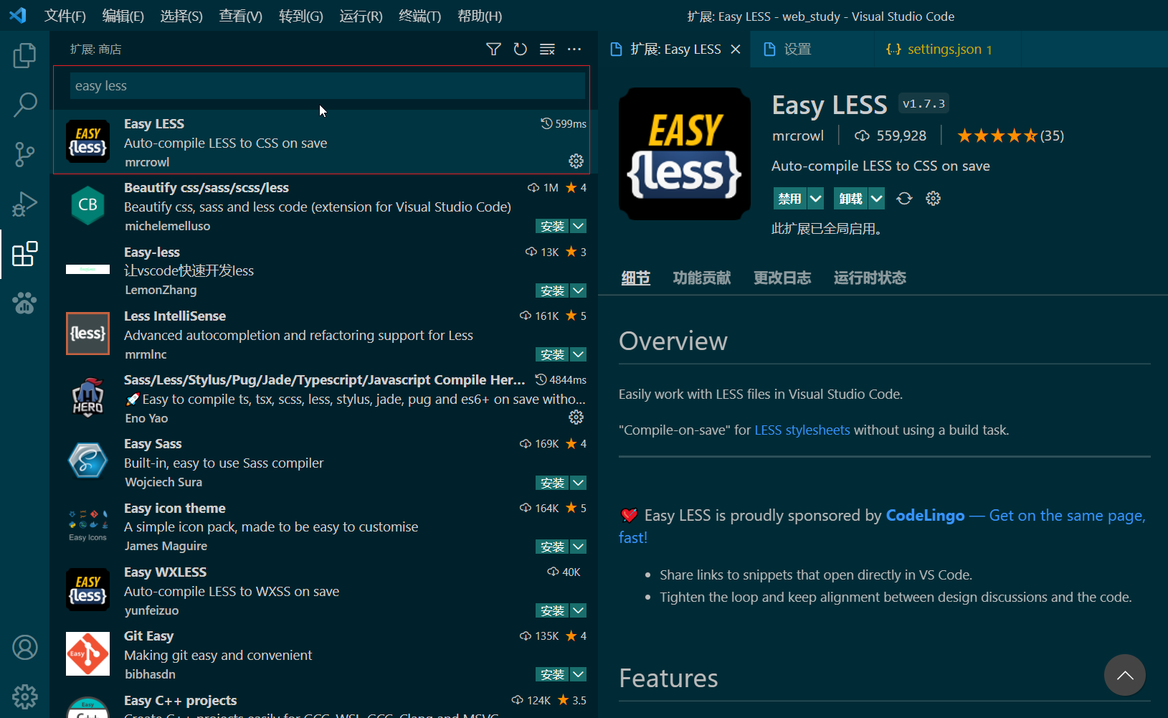Open the 编辑(E) menu
This screenshot has width=1168, height=718.
click(x=123, y=16)
